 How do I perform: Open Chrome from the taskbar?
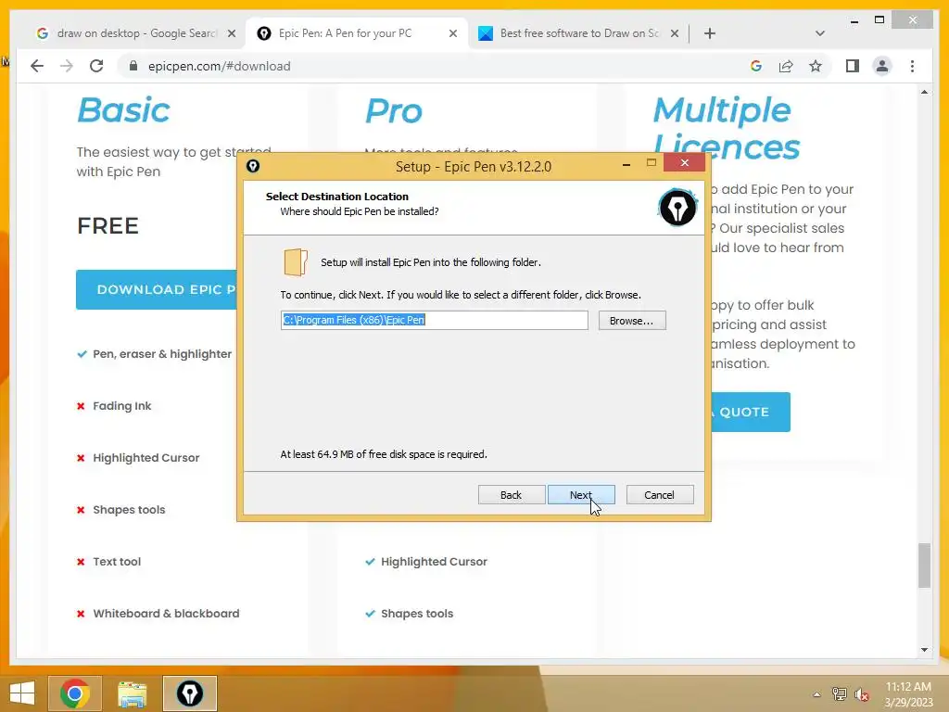pos(75,693)
